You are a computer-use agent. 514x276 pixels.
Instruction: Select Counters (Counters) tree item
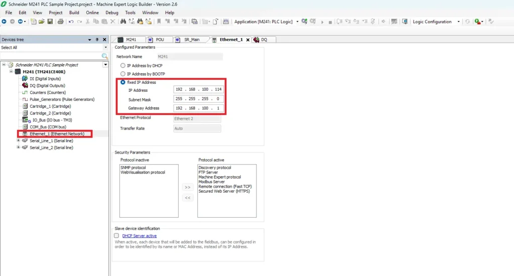(x=48, y=92)
